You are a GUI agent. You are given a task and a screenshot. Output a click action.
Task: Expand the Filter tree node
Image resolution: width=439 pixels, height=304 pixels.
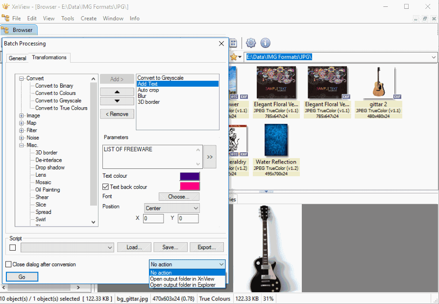point(21,130)
